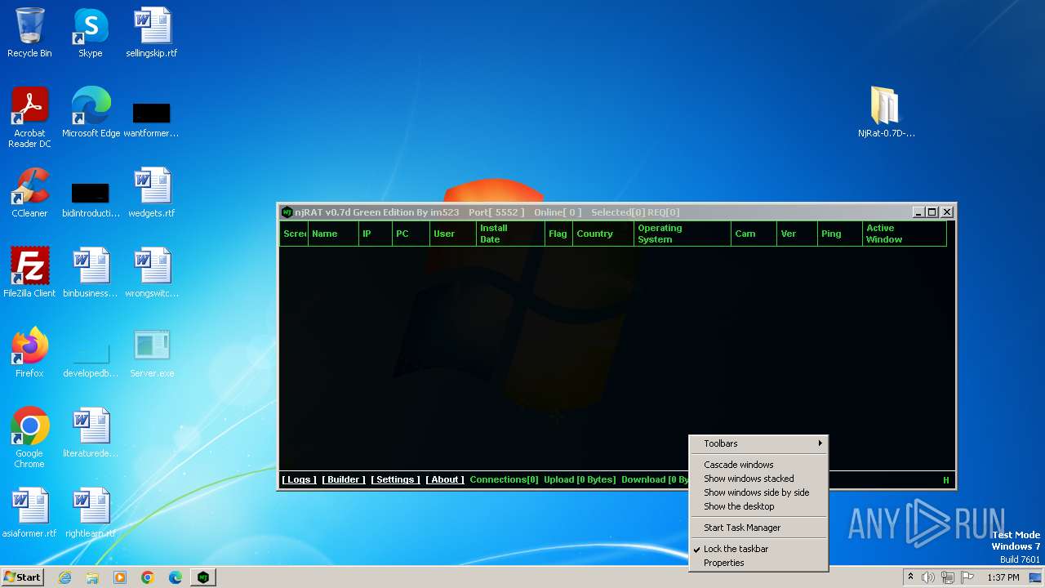Screen dimensions: 1045x588
Task: Click the Operating System column header
Action: 683,234
